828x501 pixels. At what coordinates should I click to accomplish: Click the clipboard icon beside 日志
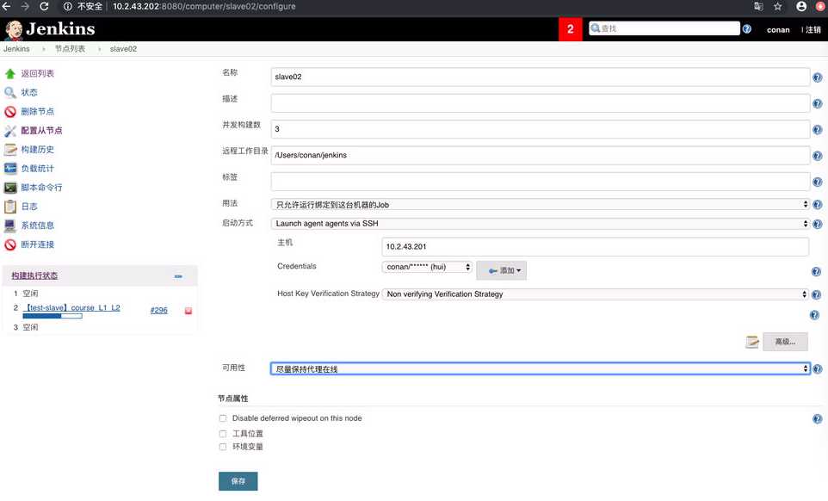pyautogui.click(x=10, y=207)
